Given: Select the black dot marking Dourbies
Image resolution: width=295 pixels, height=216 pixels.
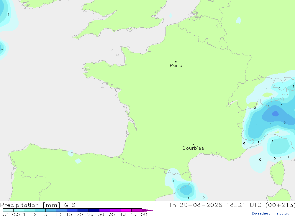Looking at the screenshot, I should click(x=193, y=144).
